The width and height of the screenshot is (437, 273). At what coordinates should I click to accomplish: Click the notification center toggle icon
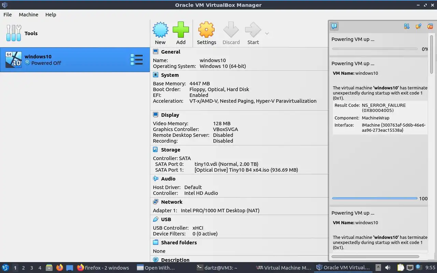[334, 26]
